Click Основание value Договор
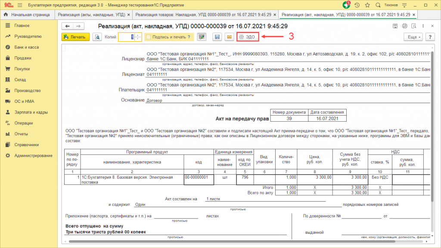This screenshot has height=248, width=441. click(x=155, y=101)
